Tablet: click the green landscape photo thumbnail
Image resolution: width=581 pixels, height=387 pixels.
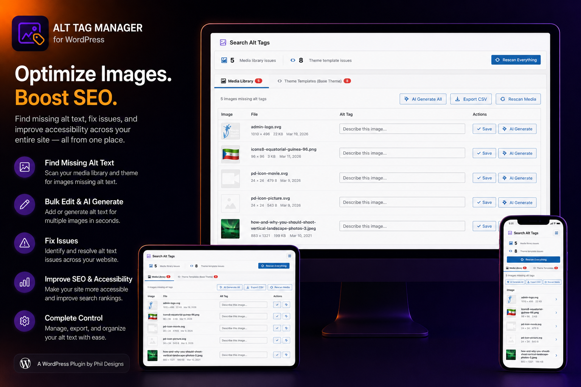coord(152,355)
